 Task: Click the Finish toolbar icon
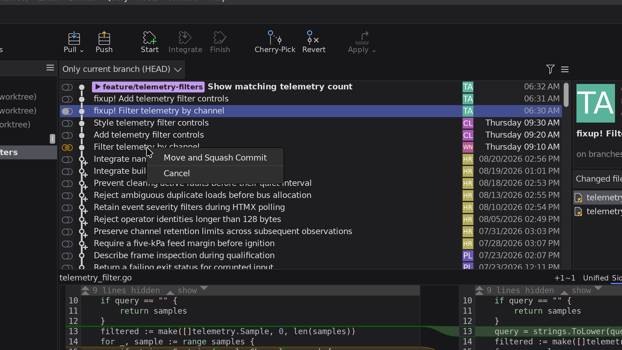point(220,38)
